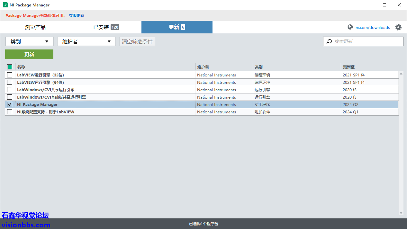Toggle the select-all checkbox in the header

pyautogui.click(x=10, y=67)
